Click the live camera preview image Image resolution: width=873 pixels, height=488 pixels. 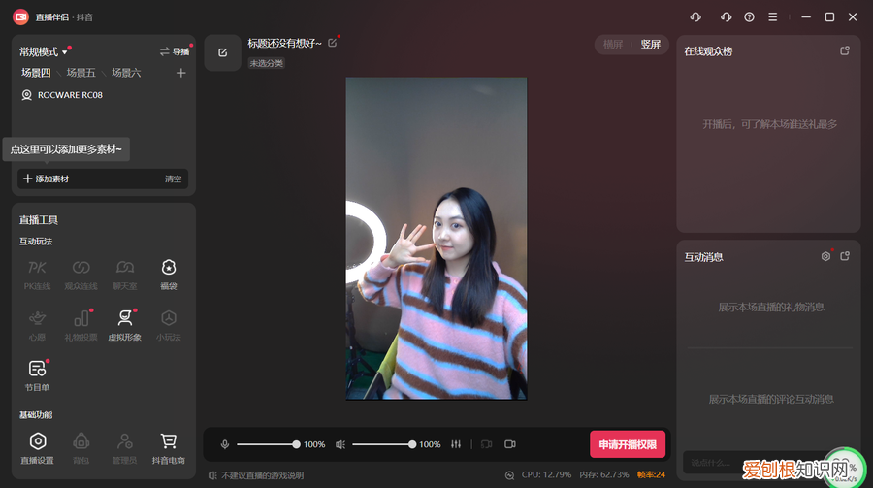point(436,239)
